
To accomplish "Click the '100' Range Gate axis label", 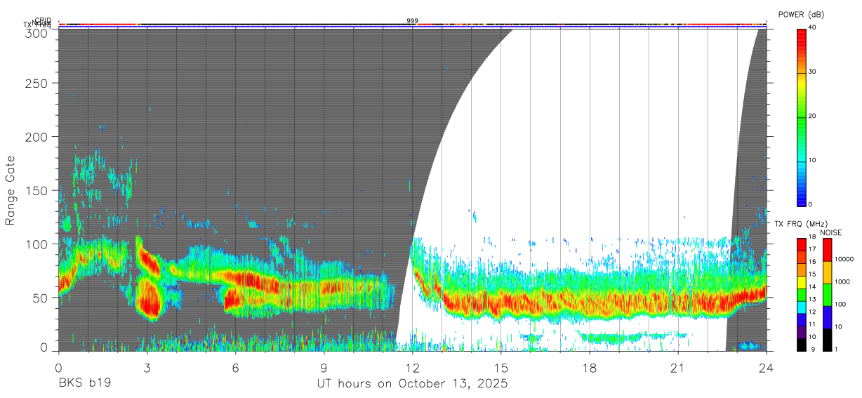I will [x=38, y=244].
